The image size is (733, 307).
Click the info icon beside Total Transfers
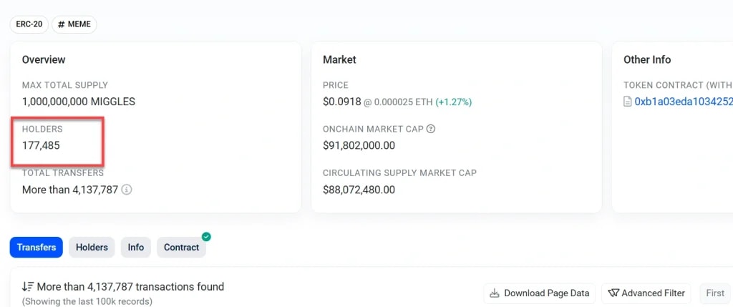pyautogui.click(x=127, y=190)
